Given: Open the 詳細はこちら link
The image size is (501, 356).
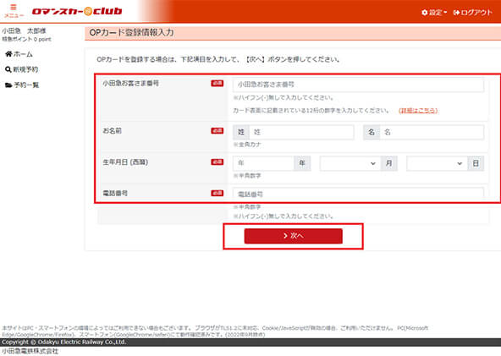Looking at the screenshot, I should (418, 111).
